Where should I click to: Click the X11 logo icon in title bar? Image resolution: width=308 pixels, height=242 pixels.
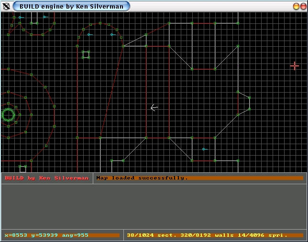click(x=6, y=6)
